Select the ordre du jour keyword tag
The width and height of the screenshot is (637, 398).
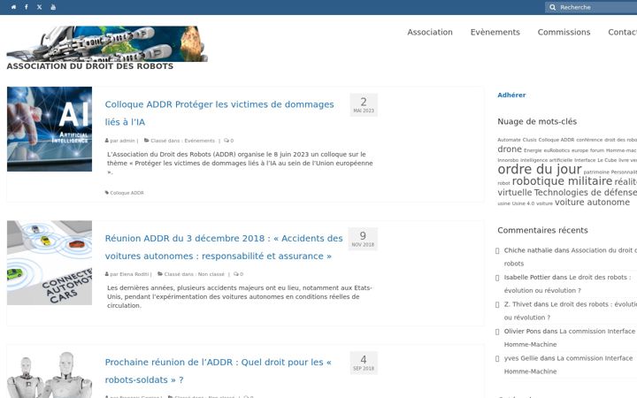(540, 169)
